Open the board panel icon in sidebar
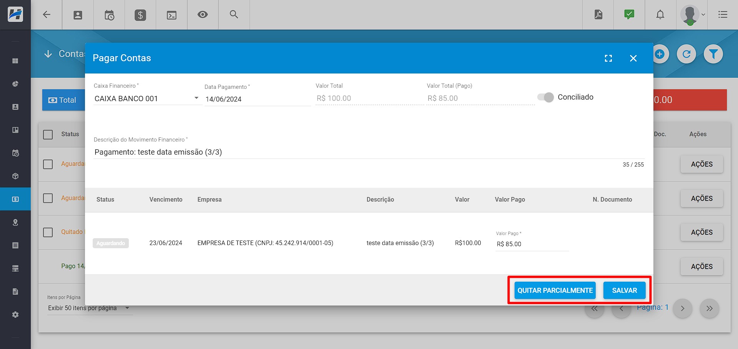The width and height of the screenshot is (738, 349). click(15, 130)
